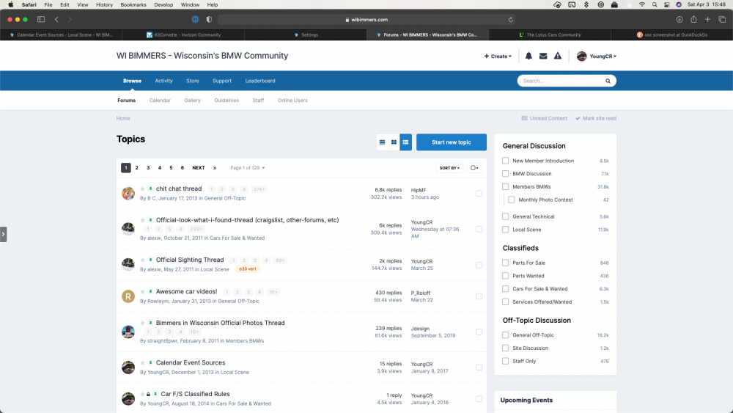Check the Members BMWs filter

point(505,186)
